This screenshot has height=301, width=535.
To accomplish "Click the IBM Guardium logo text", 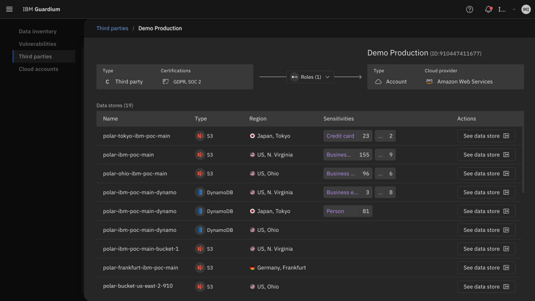I will 42,9.
